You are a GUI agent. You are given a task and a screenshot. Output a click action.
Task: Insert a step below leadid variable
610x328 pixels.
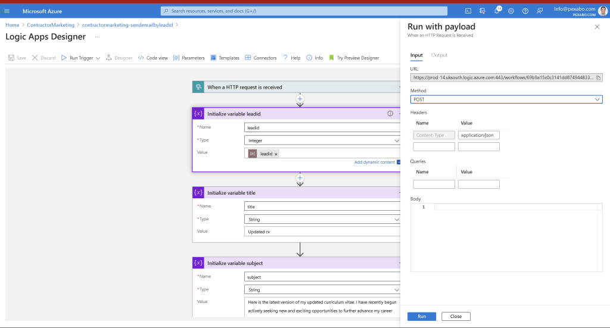point(300,178)
